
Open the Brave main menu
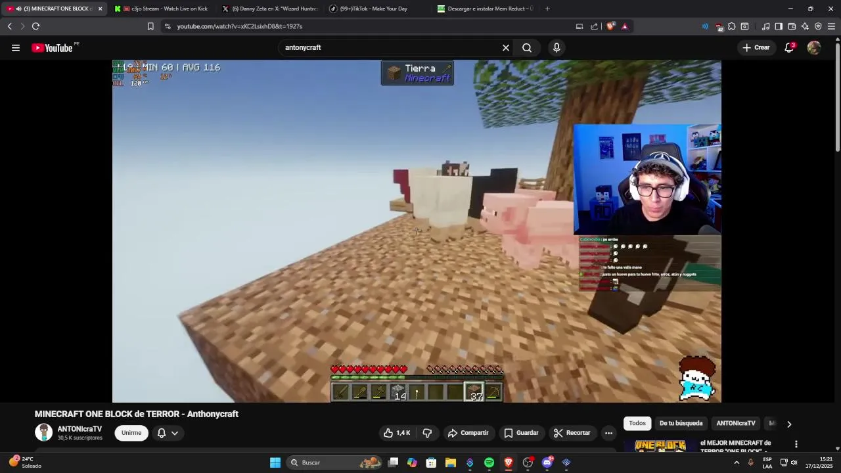tap(831, 26)
